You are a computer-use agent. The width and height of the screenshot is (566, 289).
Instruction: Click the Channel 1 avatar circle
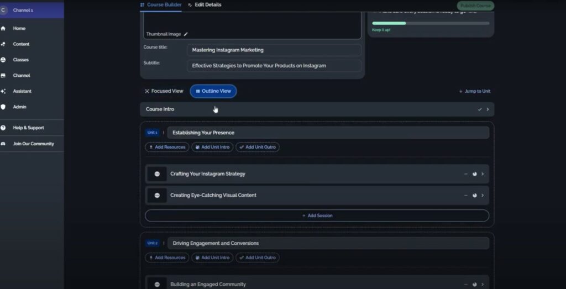point(3,10)
